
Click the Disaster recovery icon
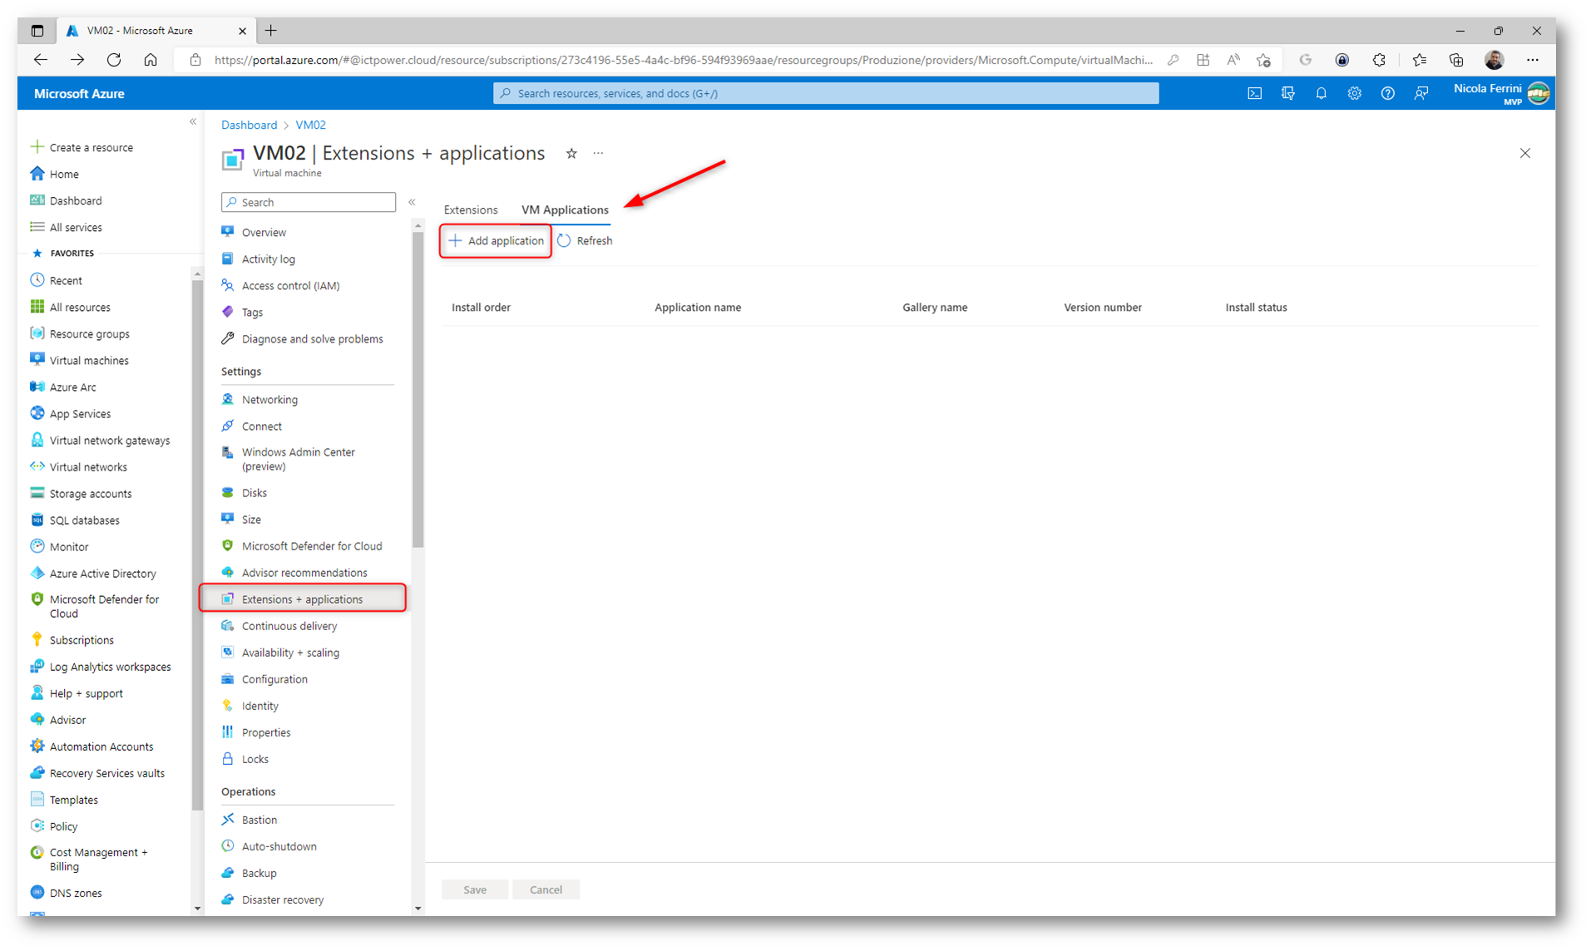point(228,899)
